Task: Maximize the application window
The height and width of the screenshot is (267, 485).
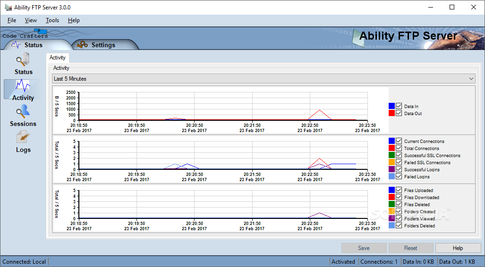Action: 452,7
